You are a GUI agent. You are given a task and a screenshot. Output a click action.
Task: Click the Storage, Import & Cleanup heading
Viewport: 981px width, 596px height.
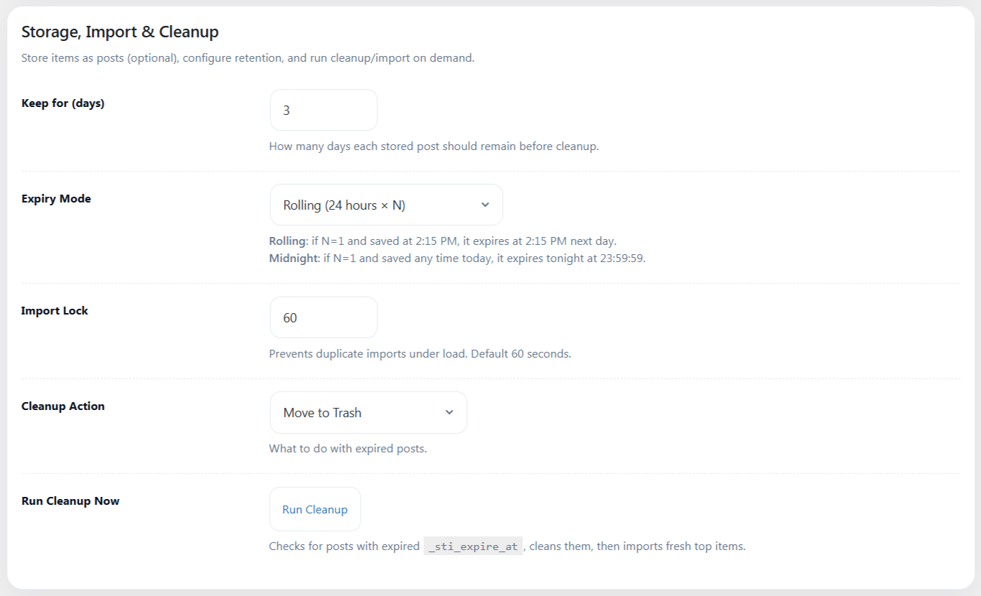[x=119, y=32]
